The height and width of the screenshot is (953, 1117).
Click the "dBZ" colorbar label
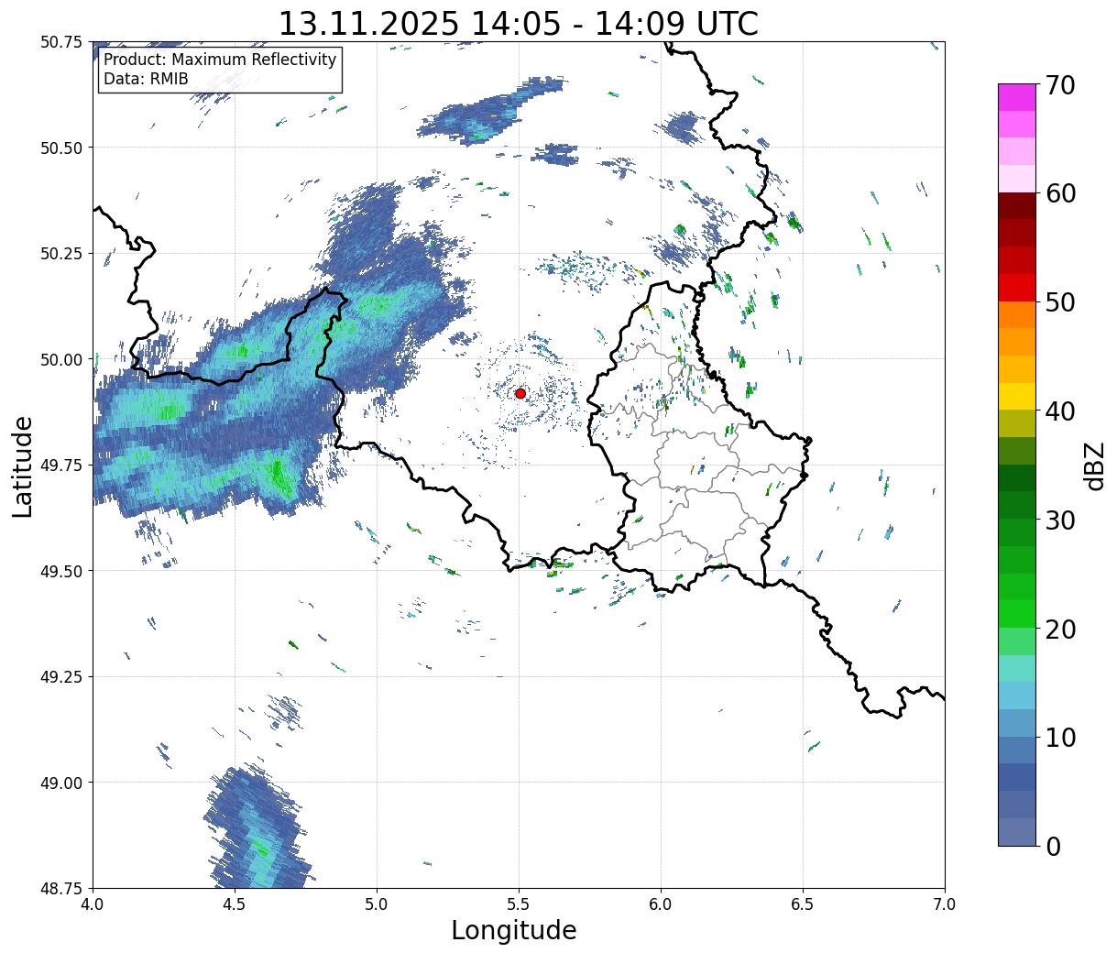(x=1094, y=465)
